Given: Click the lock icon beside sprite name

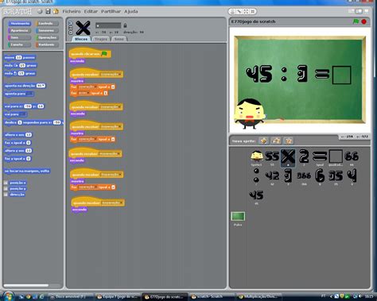Looking at the screenshot, I should click(125, 25).
